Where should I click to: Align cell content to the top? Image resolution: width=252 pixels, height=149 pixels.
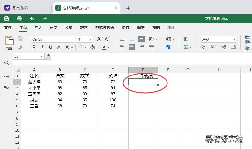(122, 39)
